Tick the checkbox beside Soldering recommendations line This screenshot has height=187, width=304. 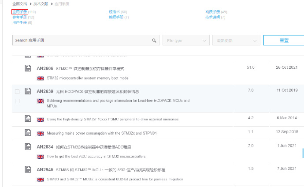point(17,101)
